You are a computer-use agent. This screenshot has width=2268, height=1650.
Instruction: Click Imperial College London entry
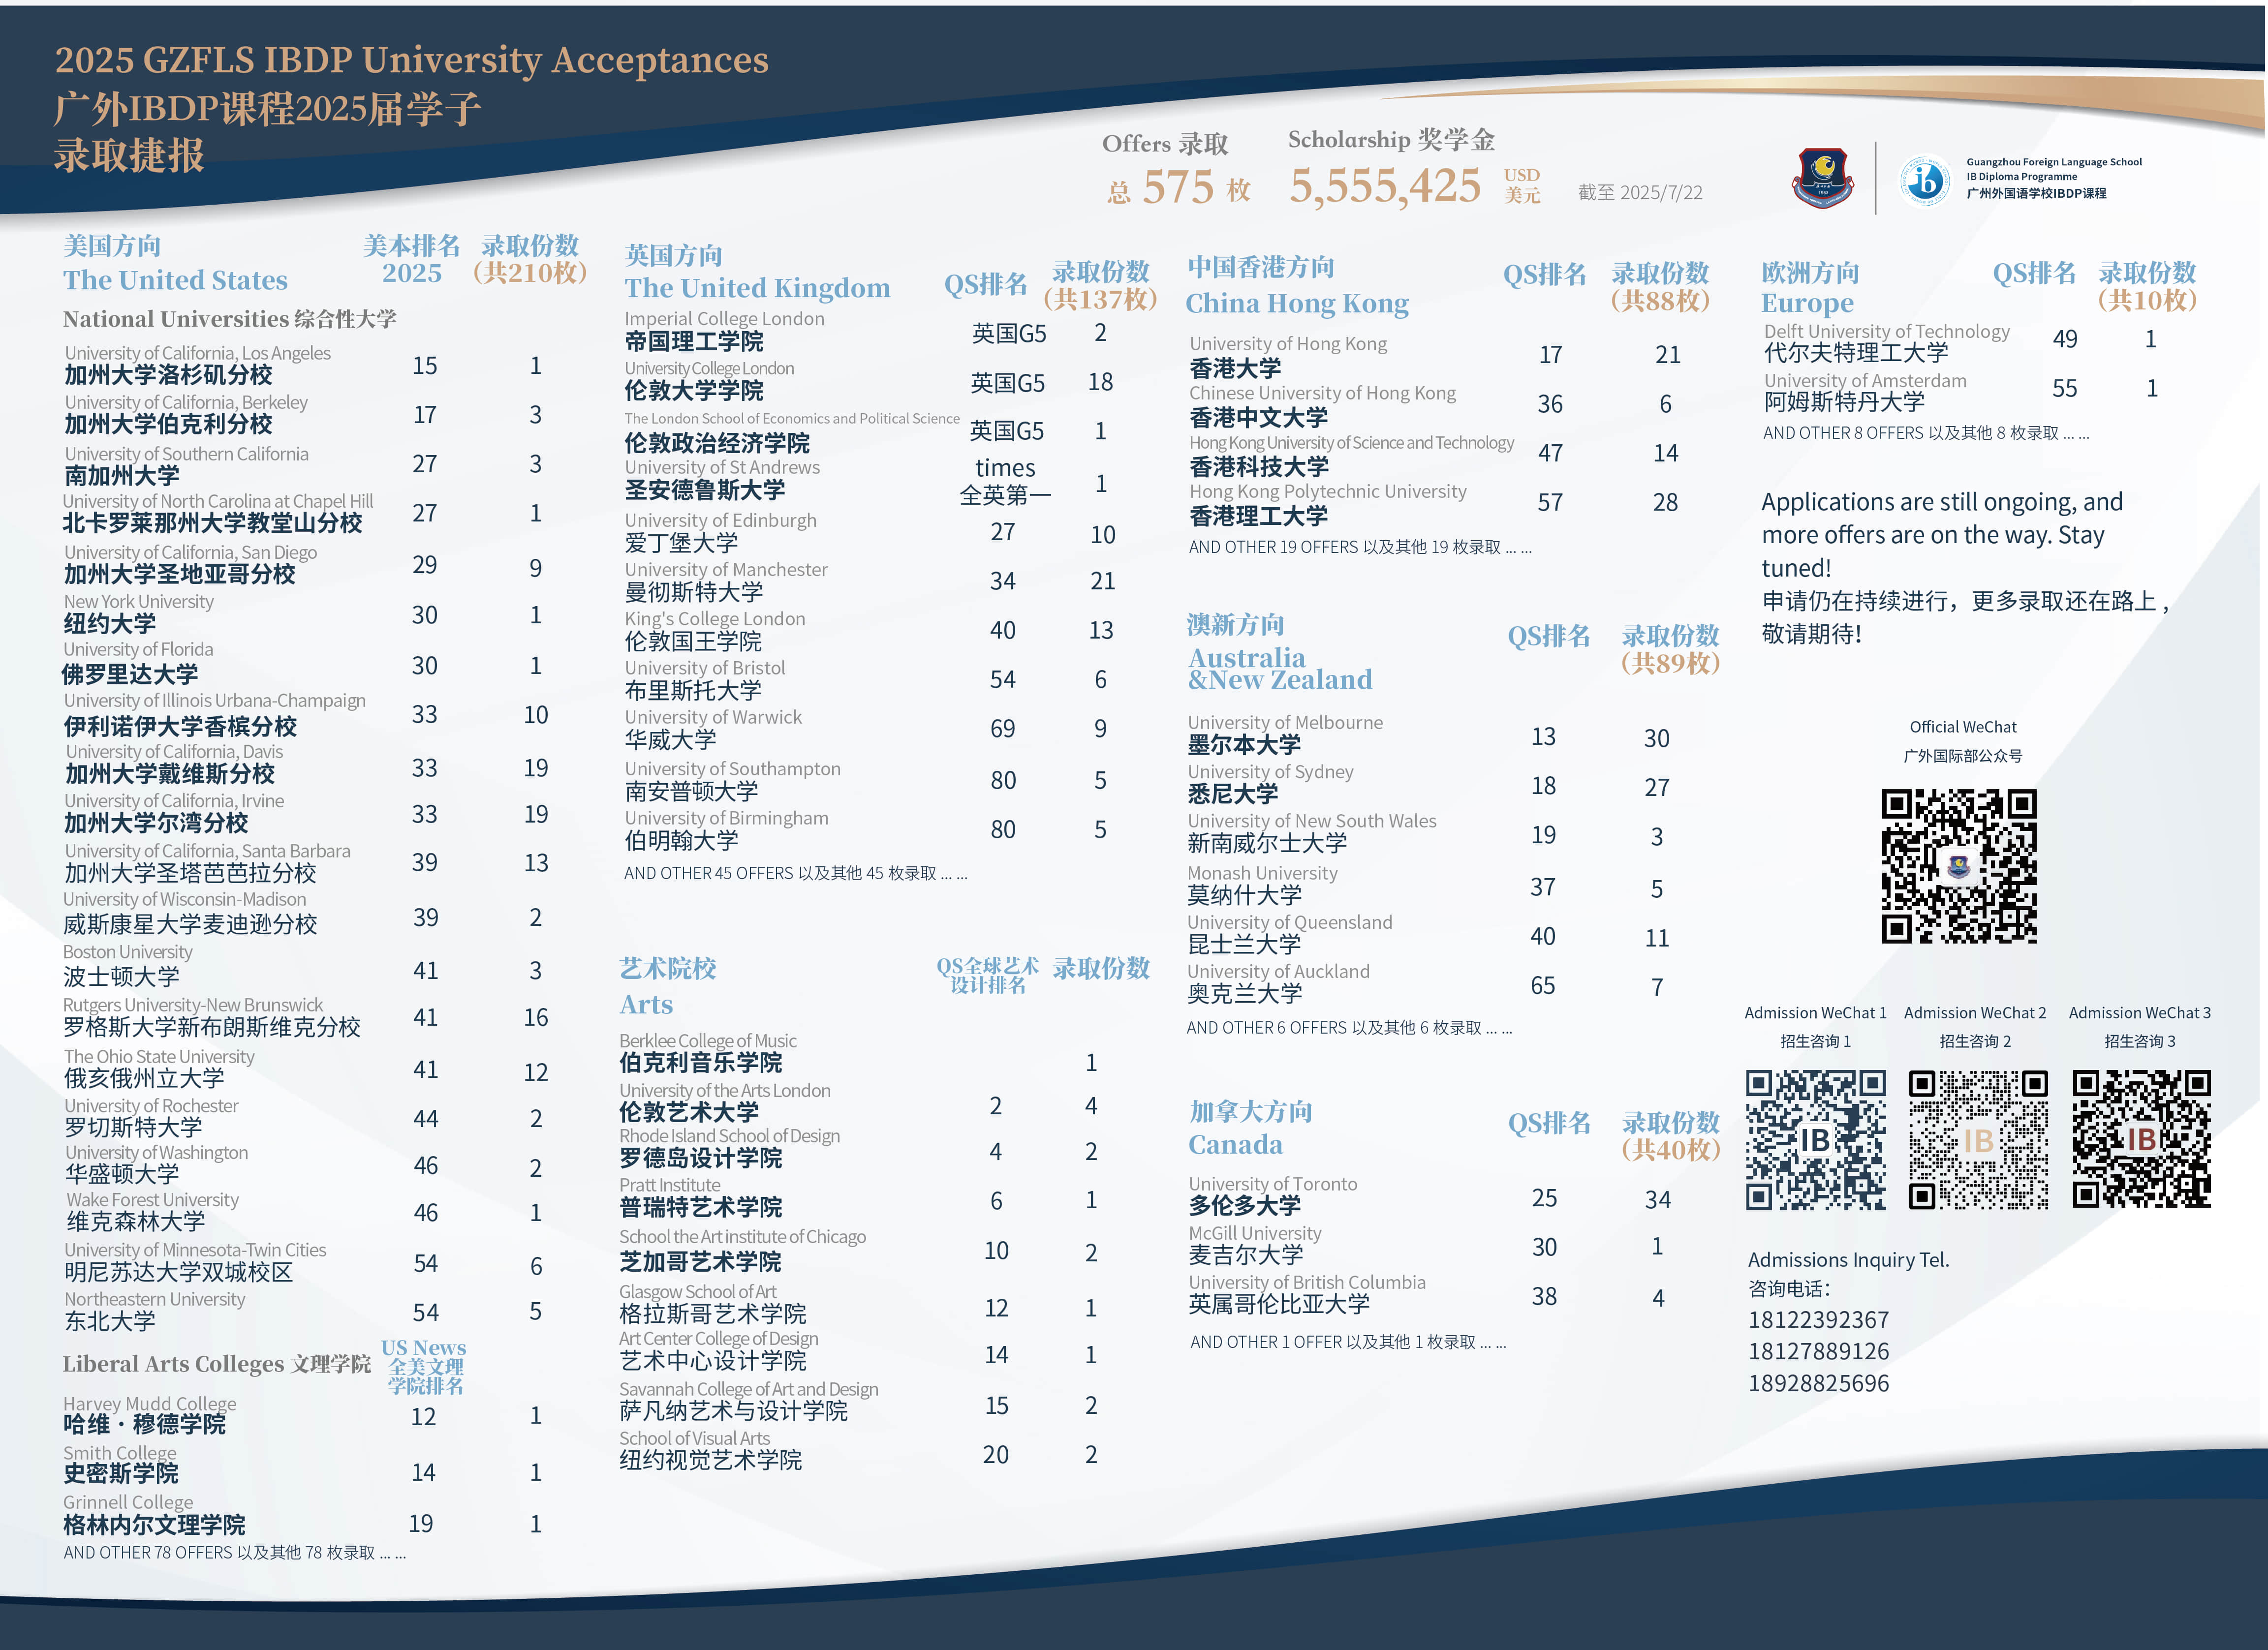point(724,319)
